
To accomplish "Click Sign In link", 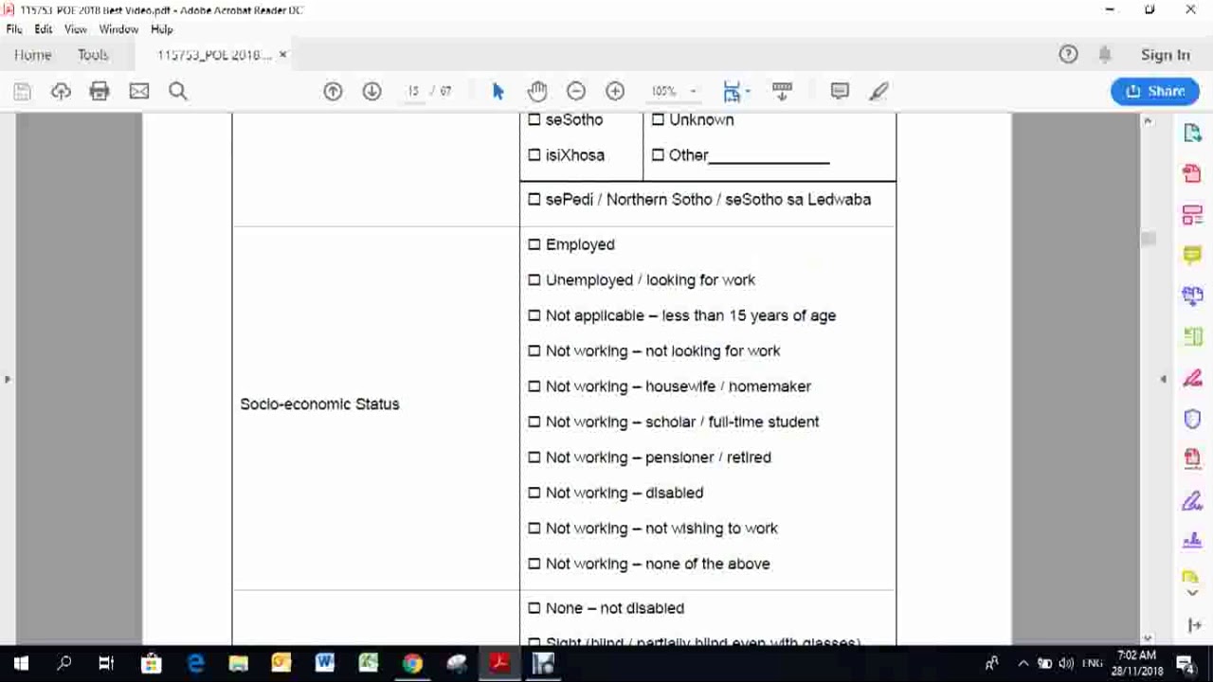I will (x=1166, y=55).
